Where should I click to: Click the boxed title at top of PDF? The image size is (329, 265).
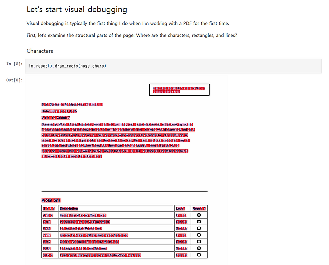point(179,90)
